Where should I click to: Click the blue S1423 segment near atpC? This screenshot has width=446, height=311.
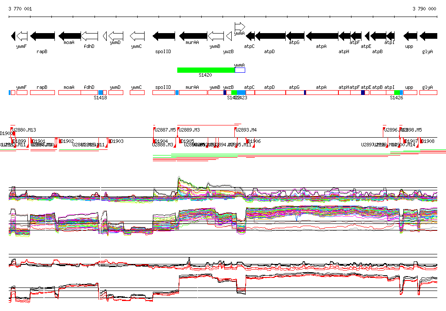click(241, 92)
